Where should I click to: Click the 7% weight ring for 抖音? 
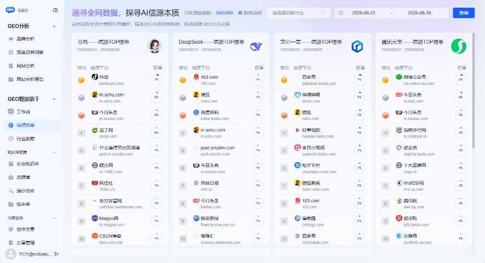157,79
